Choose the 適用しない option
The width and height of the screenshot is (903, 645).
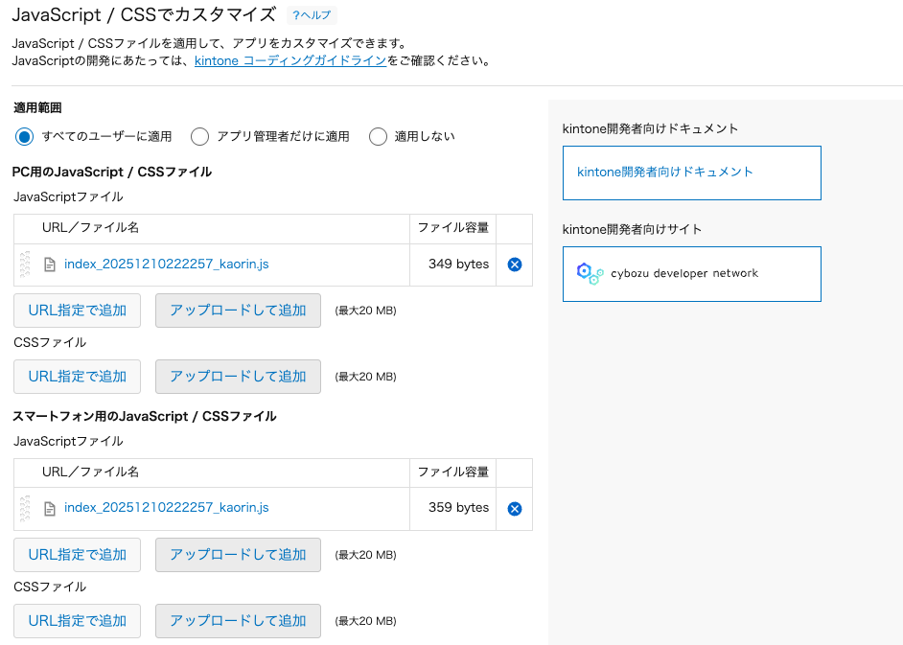pyautogui.click(x=379, y=136)
